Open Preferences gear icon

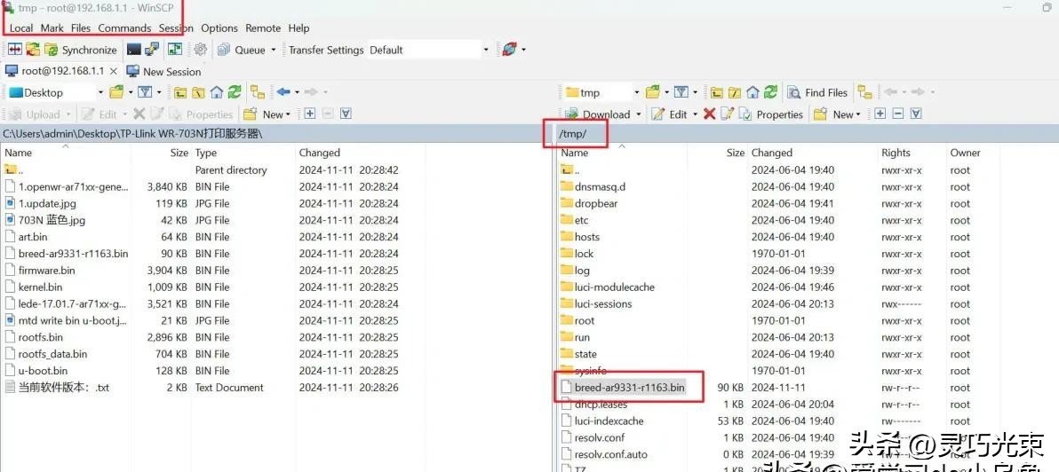pyautogui.click(x=200, y=49)
